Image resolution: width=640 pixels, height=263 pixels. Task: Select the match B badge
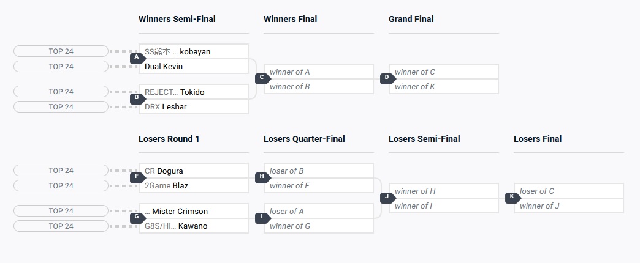click(x=137, y=98)
